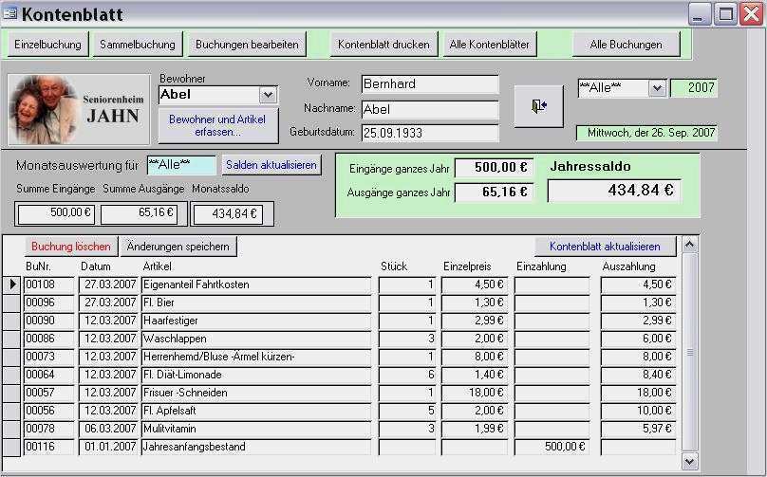Click Auszahlung 10,00 € in Apfelsaft row
767x477 pixels.
[x=638, y=411]
